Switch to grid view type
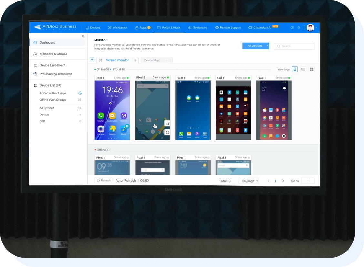The width and height of the screenshot is (364, 267). [x=312, y=69]
